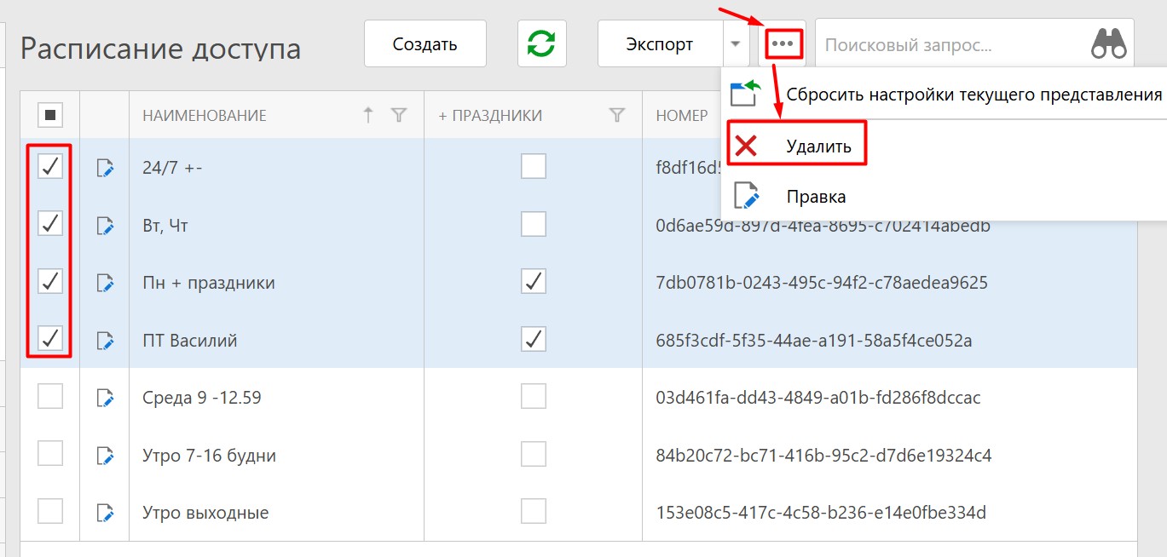
Task: Click the binoculars search icon
Action: [x=1109, y=44]
